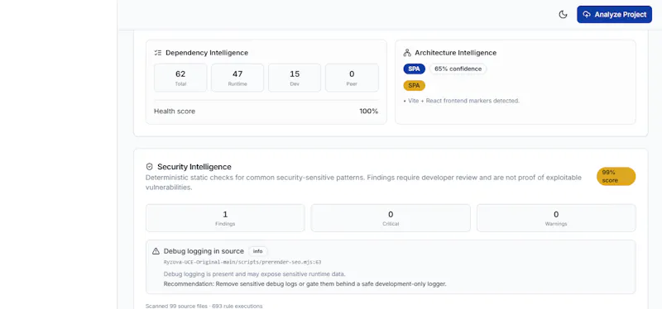Click the Analyze Project button
This screenshot has width=662, height=309.
point(614,14)
